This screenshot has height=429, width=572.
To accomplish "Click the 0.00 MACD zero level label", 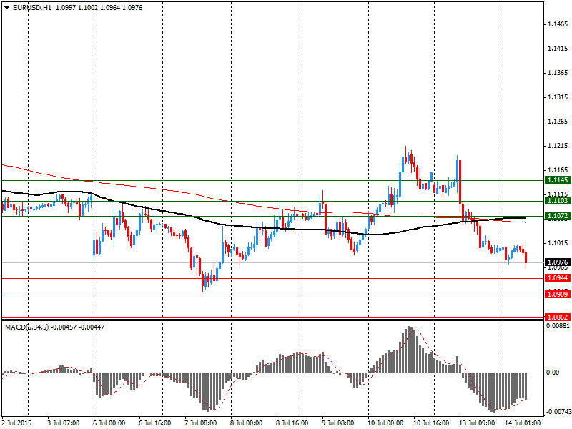I will pos(553,373).
